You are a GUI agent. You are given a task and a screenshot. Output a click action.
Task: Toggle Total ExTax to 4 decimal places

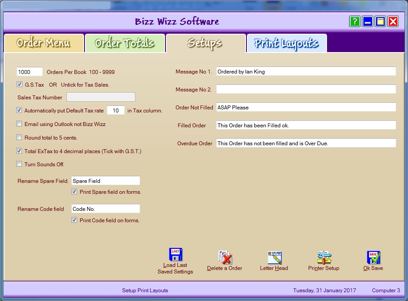point(19,150)
